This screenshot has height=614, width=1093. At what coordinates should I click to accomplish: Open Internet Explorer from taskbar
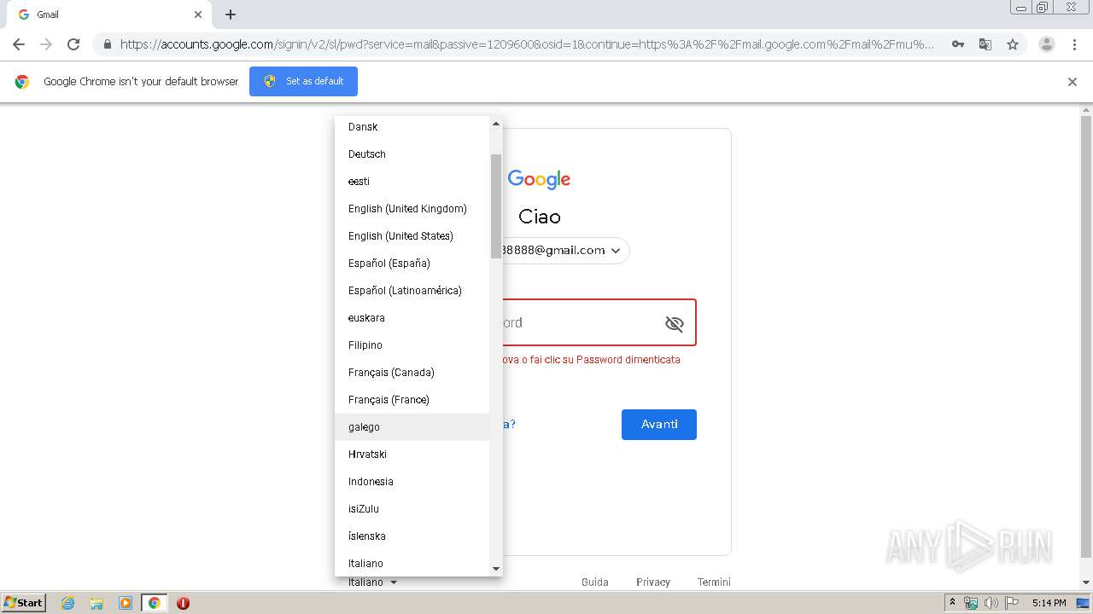[67, 603]
